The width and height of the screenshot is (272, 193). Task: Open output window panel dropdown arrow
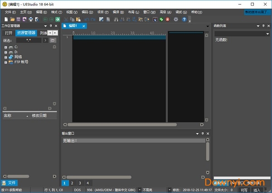197,134
